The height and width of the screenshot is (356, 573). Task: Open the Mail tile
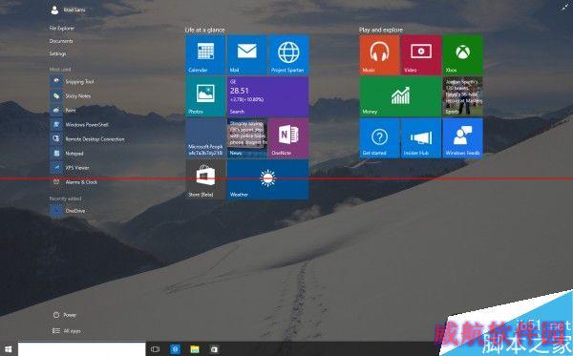pyautogui.click(x=246, y=54)
